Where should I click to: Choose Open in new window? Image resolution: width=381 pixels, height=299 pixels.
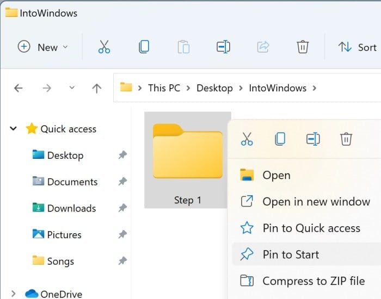(306, 202)
